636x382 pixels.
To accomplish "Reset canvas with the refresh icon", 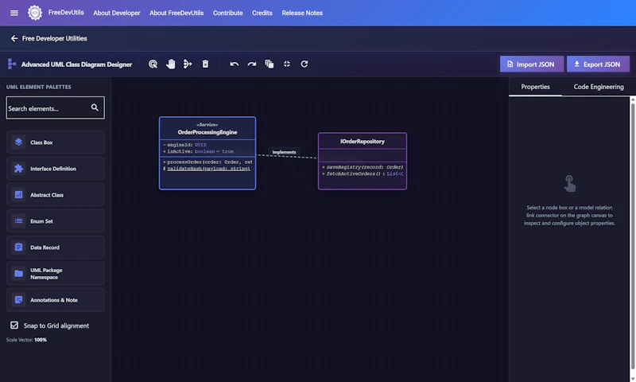I will point(304,64).
